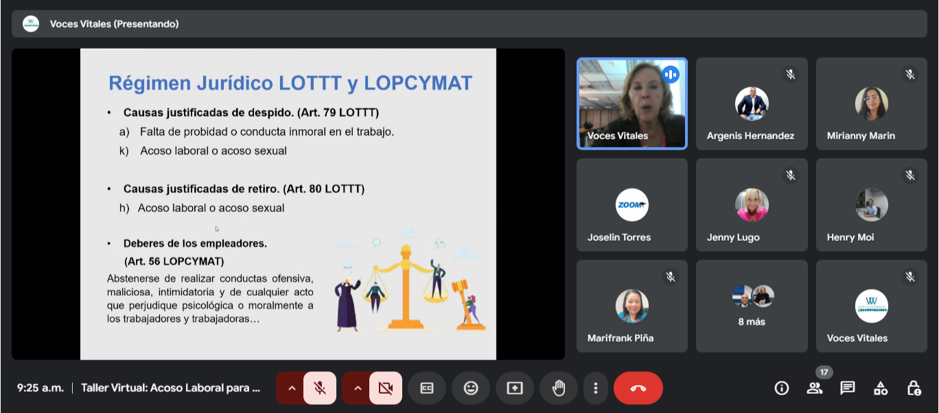Raise your hand
Viewport: 939px width, 413px height.
[559, 388]
